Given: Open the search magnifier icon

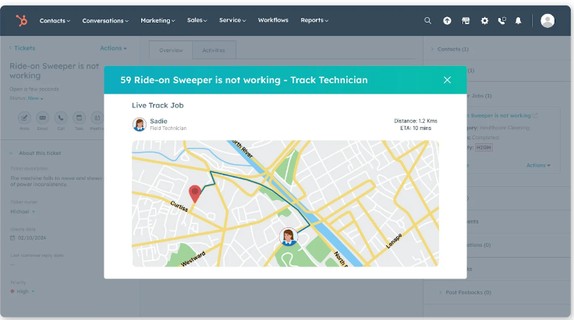Looking at the screenshot, I should [x=427, y=21].
